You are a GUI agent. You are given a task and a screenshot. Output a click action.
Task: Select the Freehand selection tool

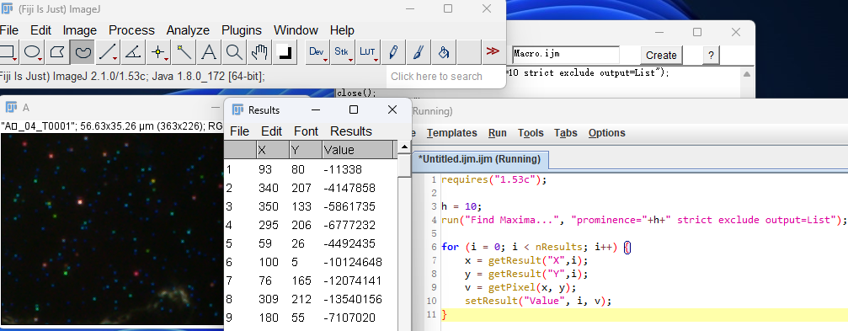[x=83, y=52]
